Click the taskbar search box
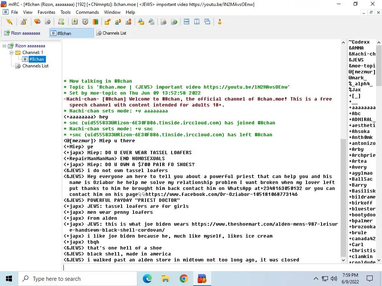The image size is (382, 286). point(78,279)
